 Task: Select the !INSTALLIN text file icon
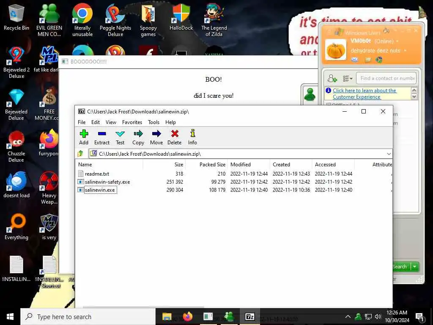pyautogui.click(x=16, y=269)
